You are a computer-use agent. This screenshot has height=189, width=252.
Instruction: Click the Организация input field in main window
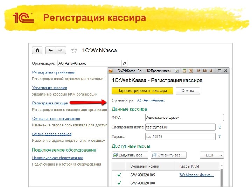[89, 63]
